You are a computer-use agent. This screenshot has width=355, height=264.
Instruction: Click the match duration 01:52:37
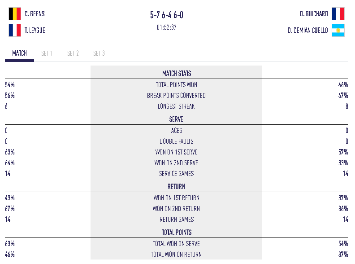[167, 27]
